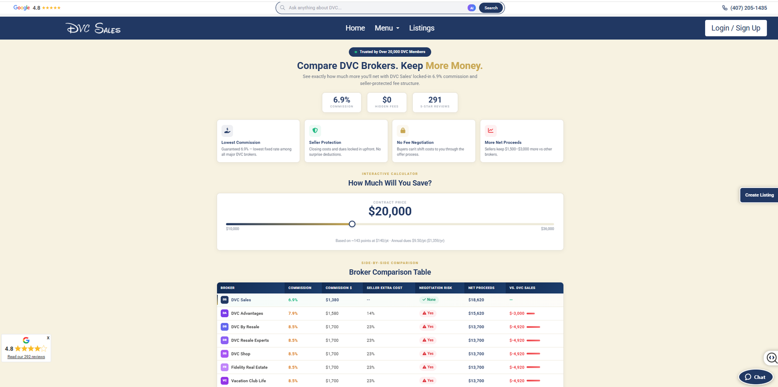Click the warning icon in DVC Advantages row
The image size is (778, 387).
[424, 313]
